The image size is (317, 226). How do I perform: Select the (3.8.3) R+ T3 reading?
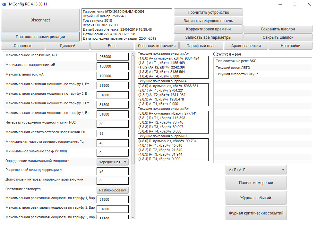(x=161, y=127)
